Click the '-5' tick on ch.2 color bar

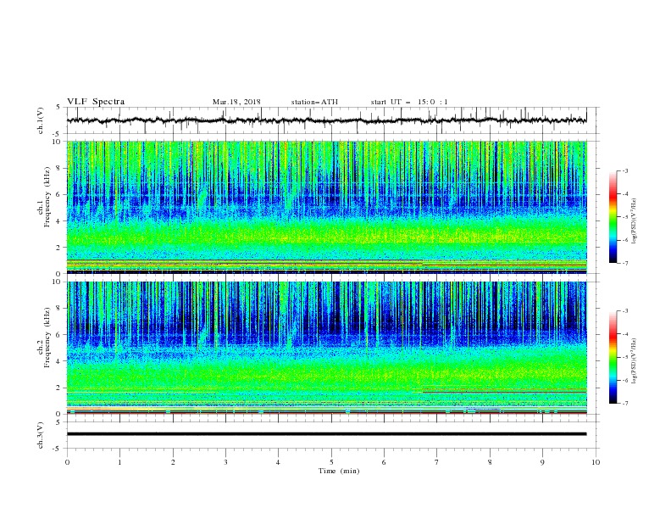624,357
